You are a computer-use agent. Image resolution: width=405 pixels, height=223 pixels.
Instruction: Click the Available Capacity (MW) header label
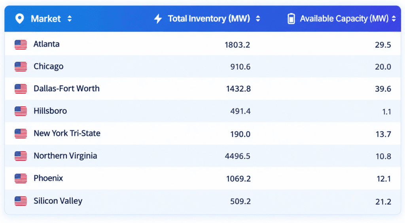click(344, 19)
